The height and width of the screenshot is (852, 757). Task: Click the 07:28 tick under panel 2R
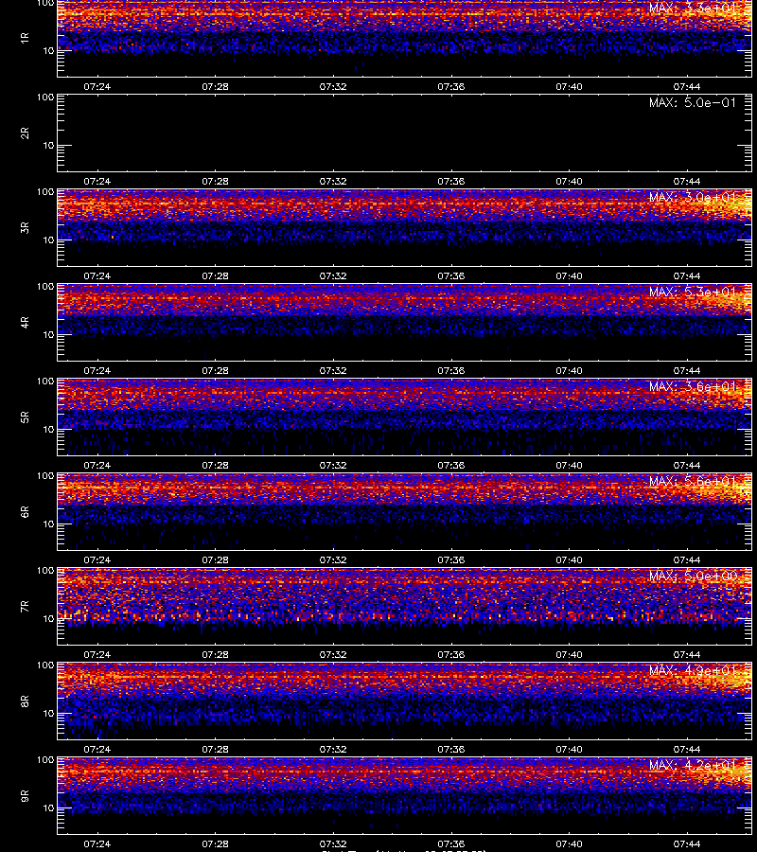click(x=215, y=181)
